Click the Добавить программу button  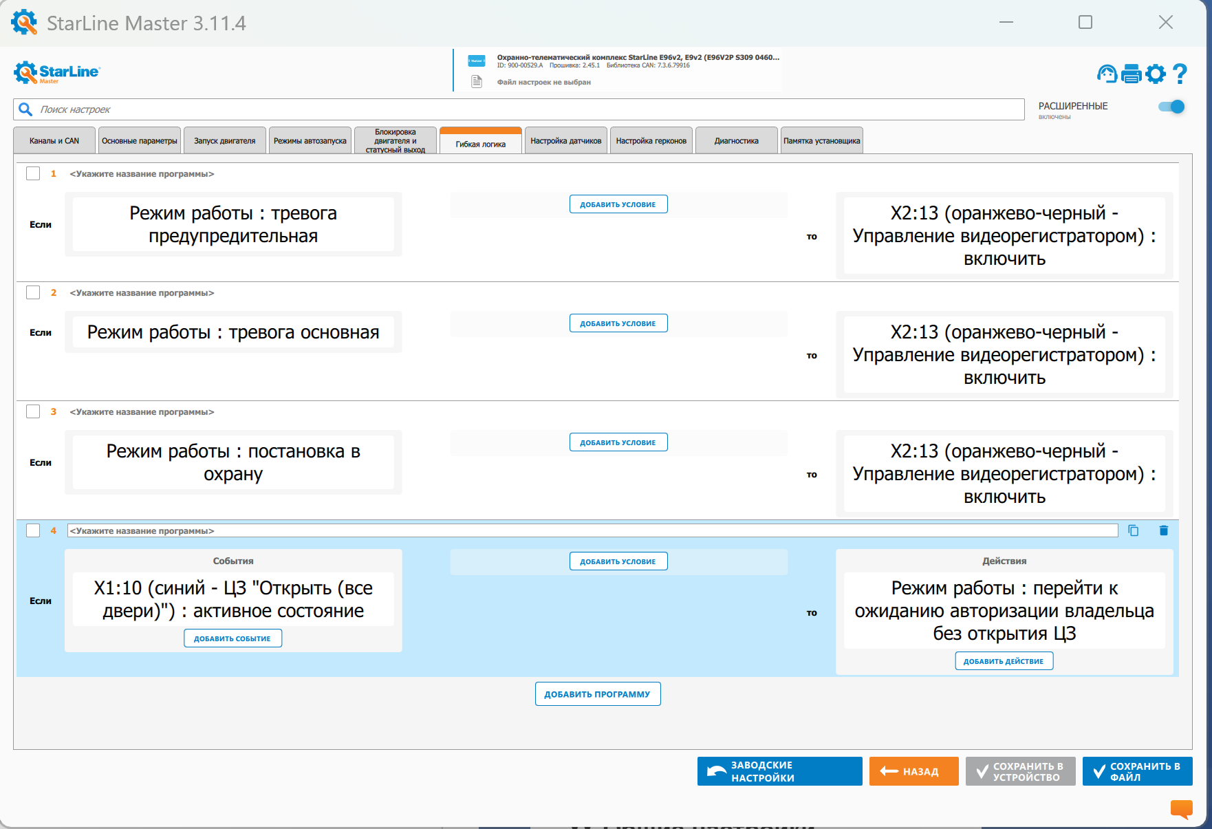pyautogui.click(x=598, y=694)
